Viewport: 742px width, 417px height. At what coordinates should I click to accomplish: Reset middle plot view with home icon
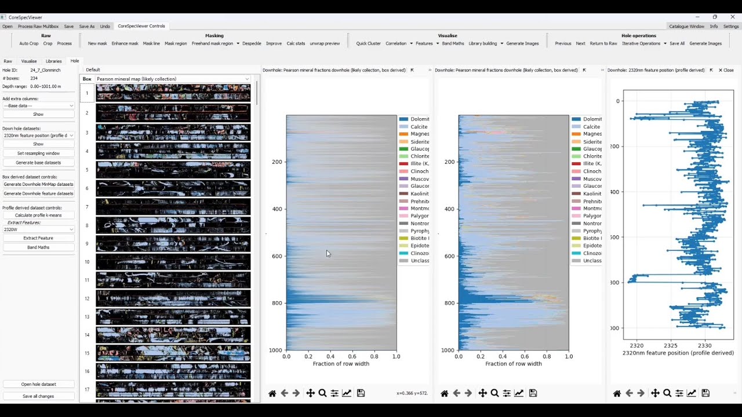(x=444, y=393)
